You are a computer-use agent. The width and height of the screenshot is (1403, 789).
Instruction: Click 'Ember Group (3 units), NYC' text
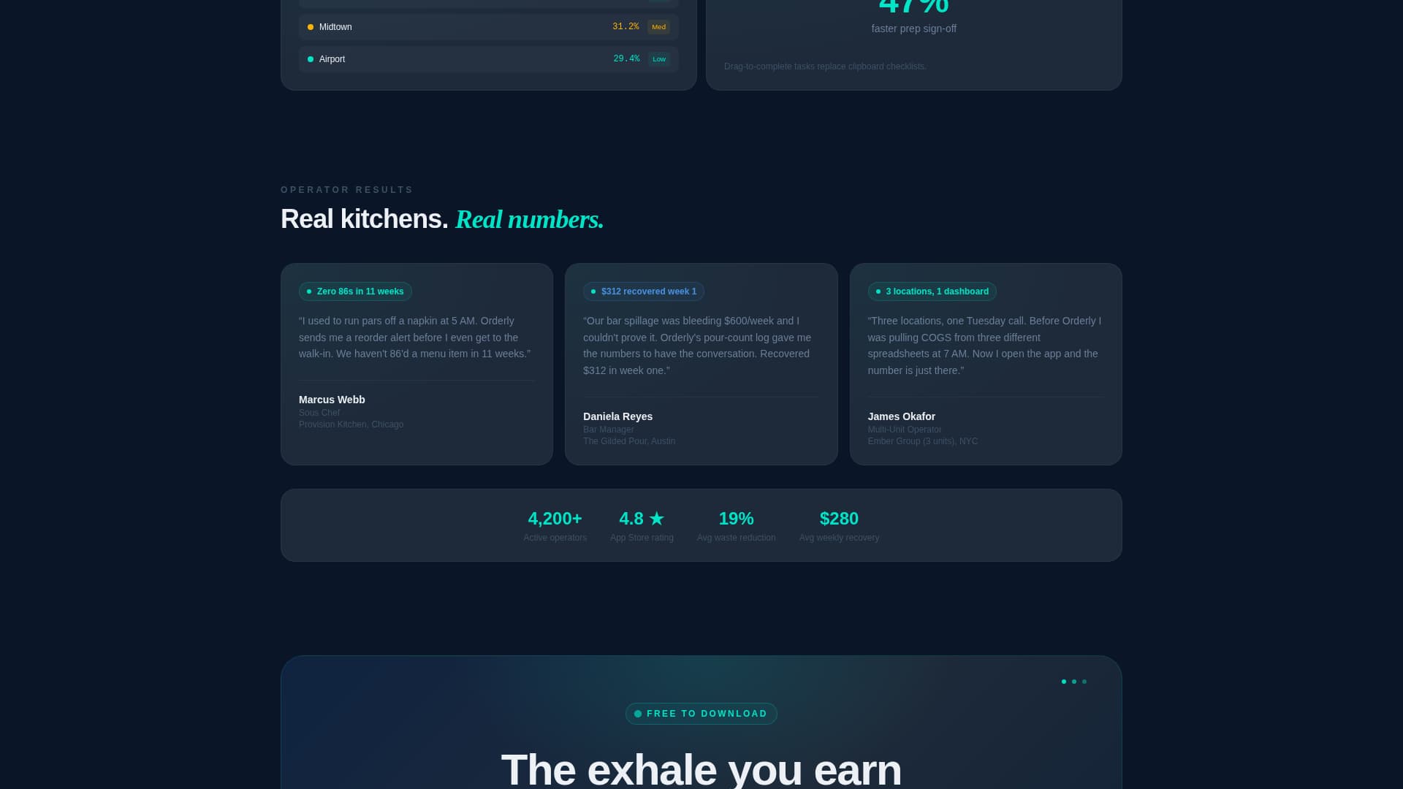(922, 441)
